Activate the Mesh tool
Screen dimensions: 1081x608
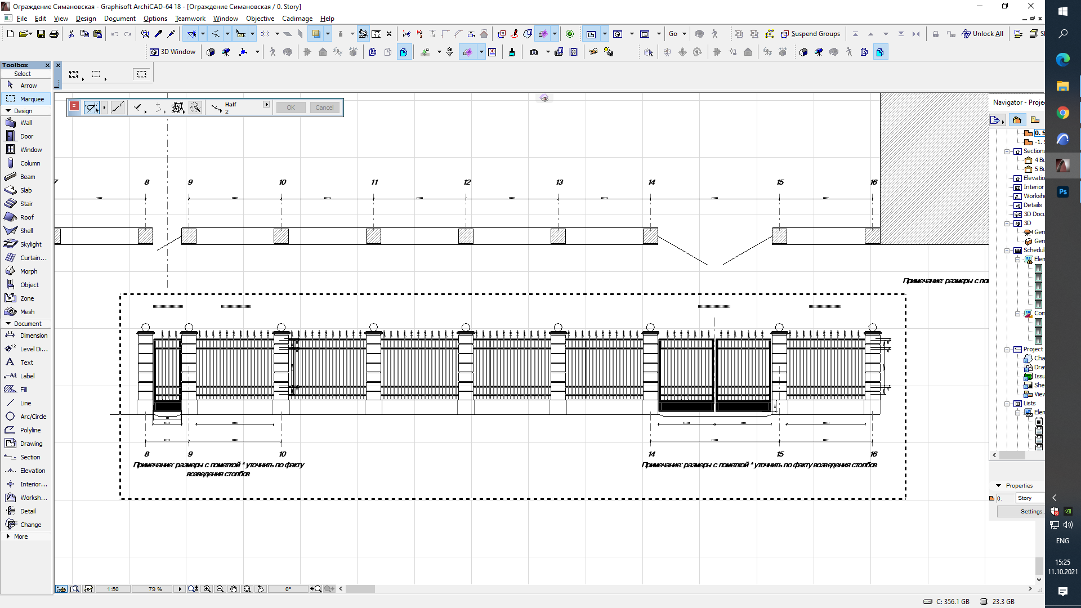tap(26, 312)
